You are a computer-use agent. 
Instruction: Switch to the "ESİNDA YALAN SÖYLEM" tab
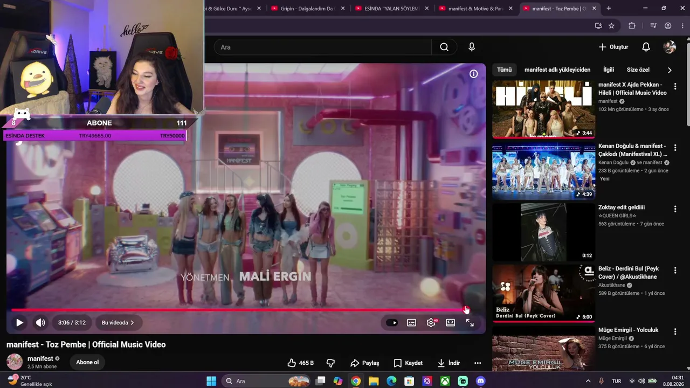[x=392, y=9]
